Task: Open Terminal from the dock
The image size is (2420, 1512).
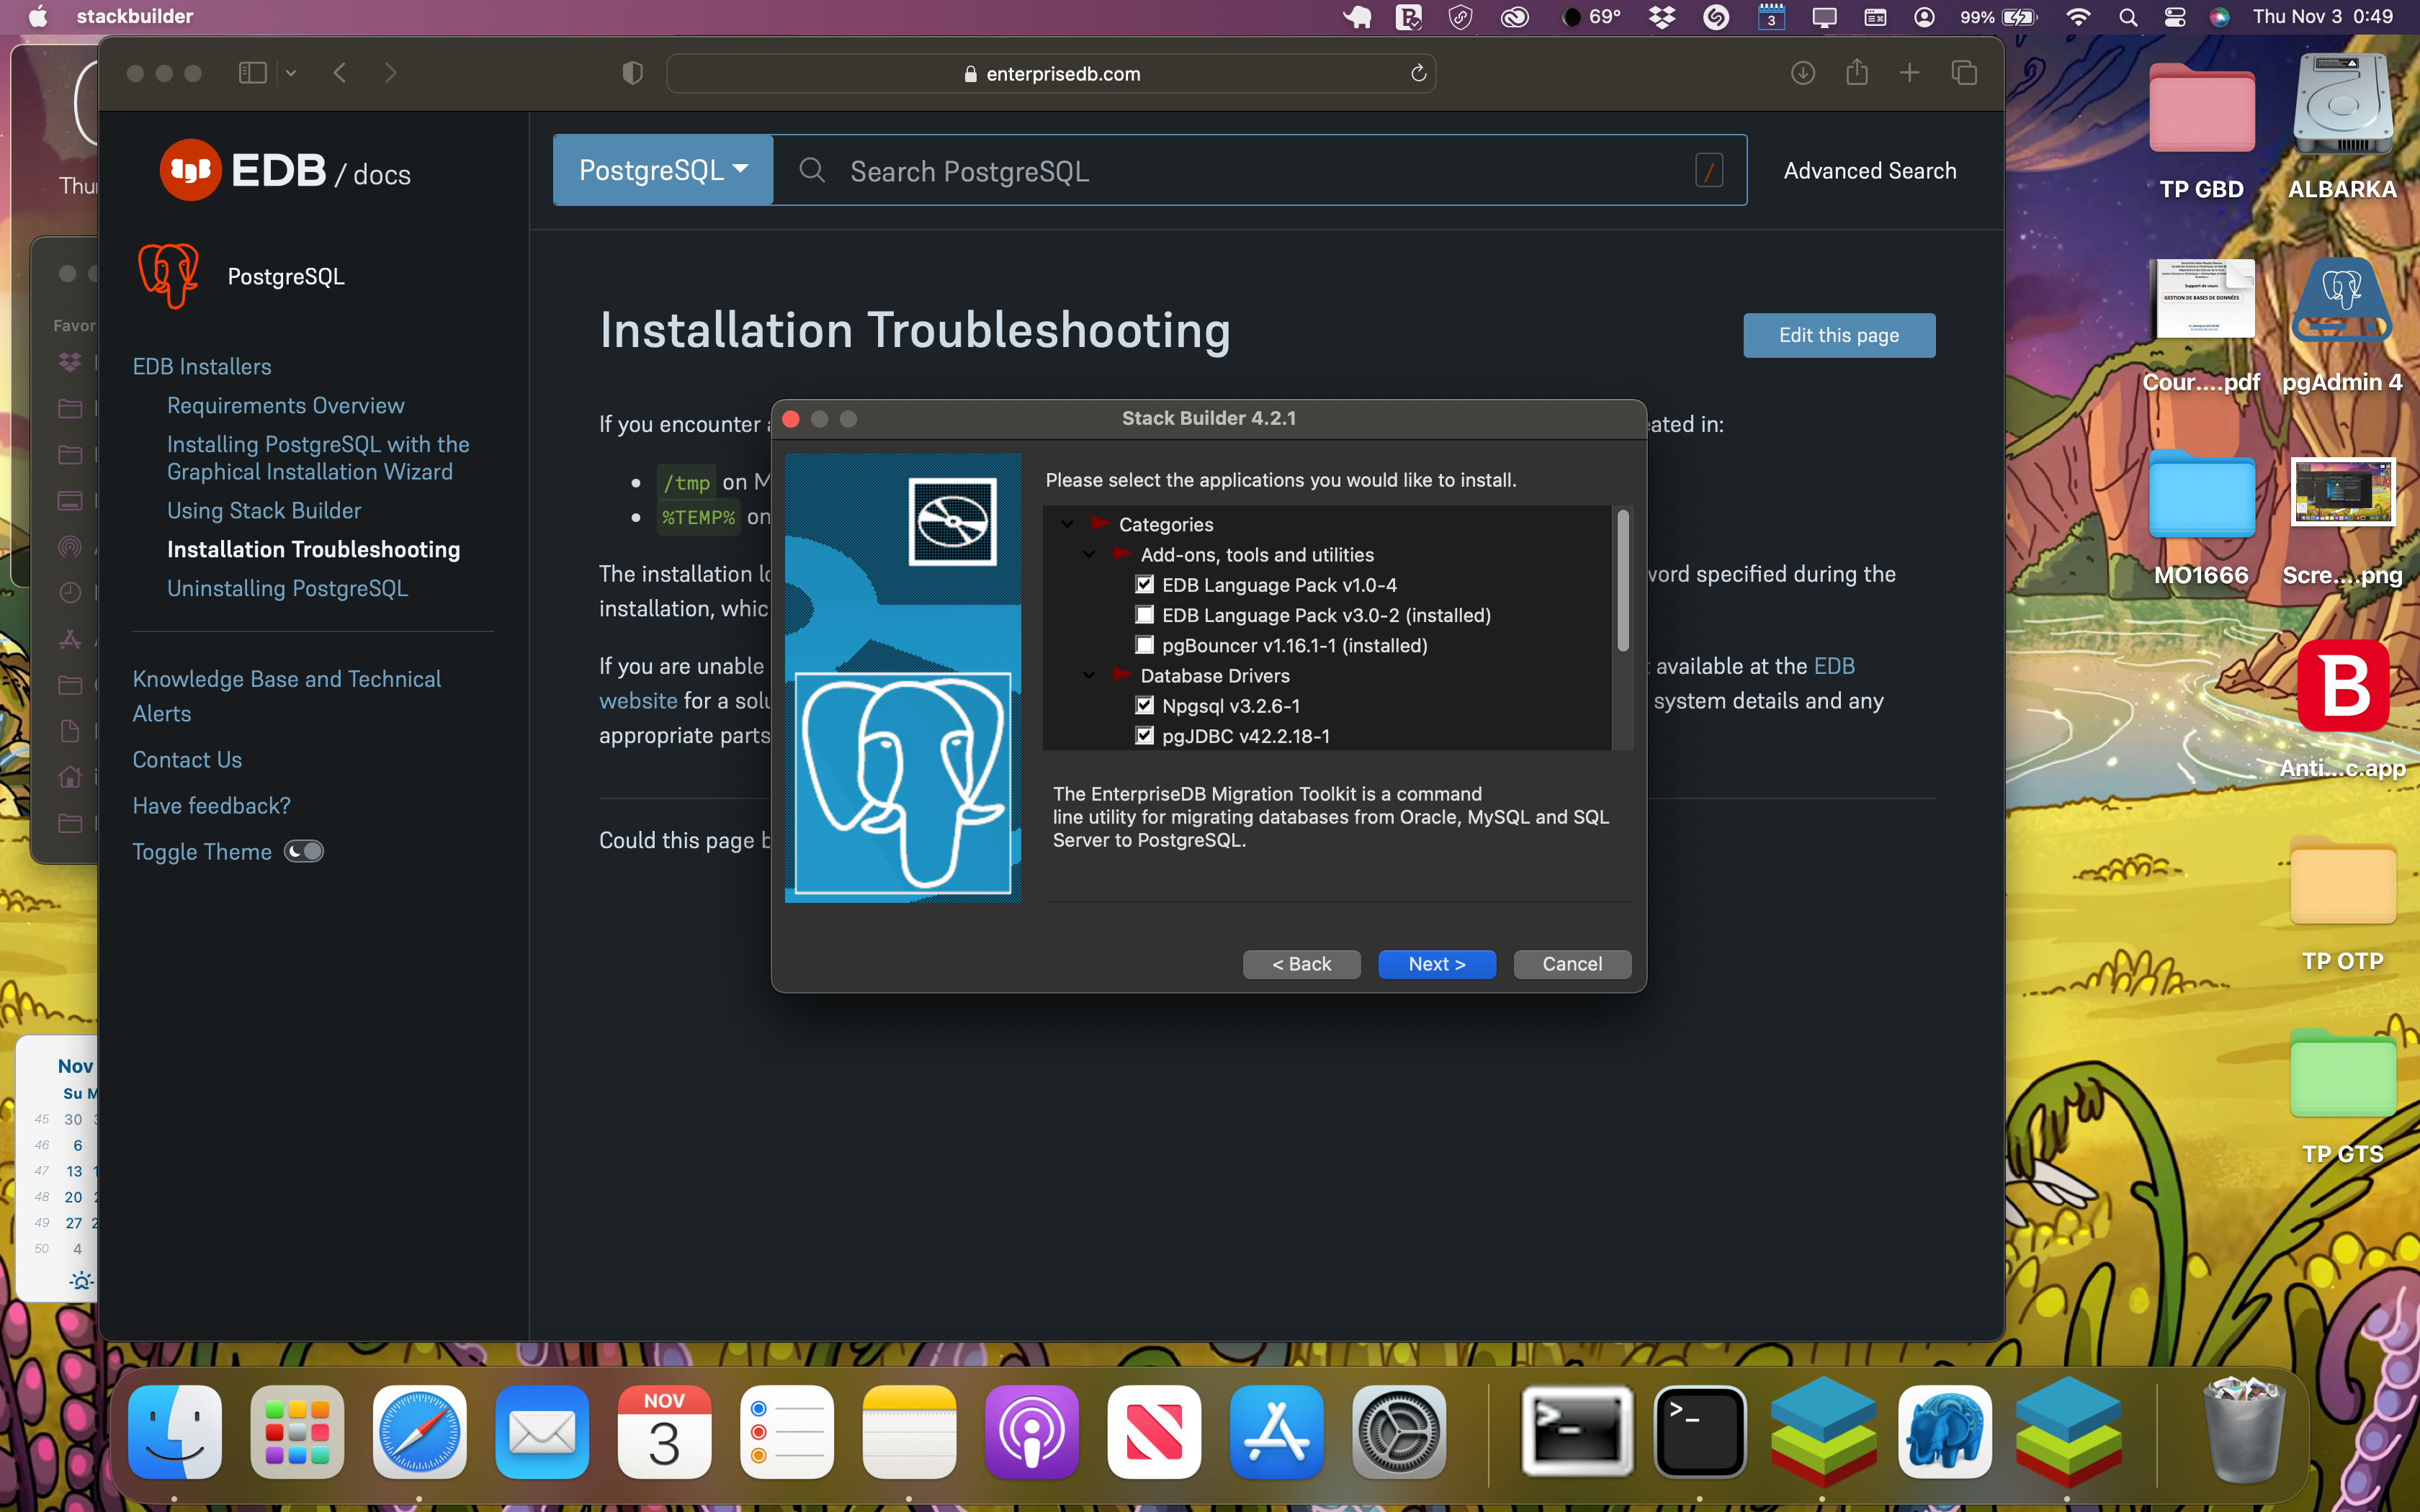Action: coord(1700,1432)
